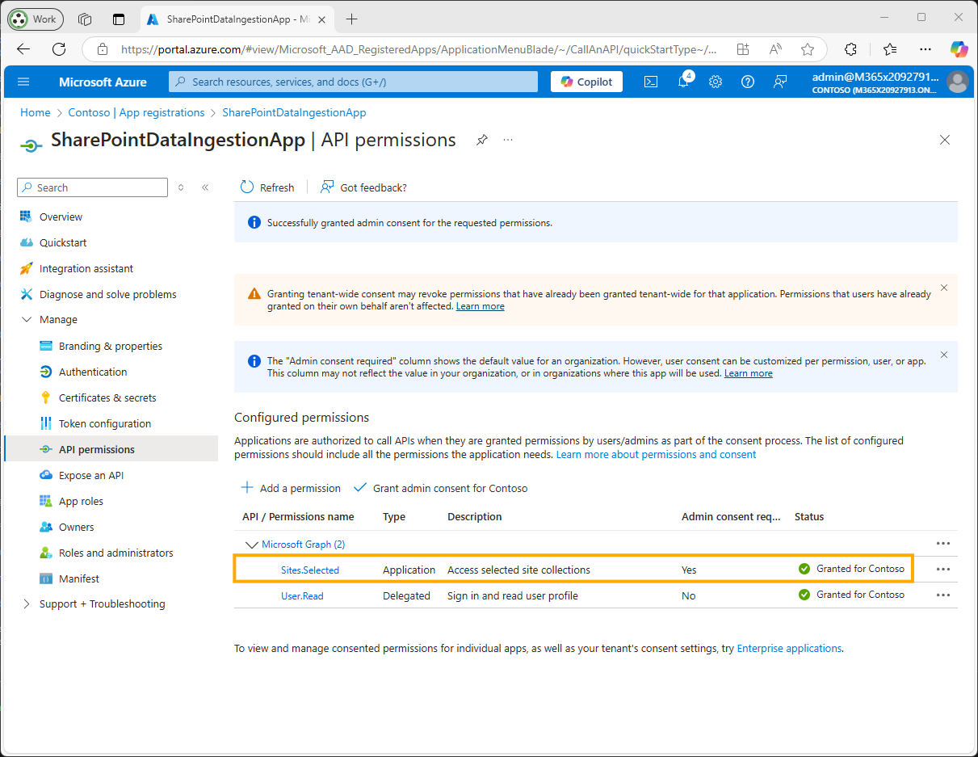Open the Support and help question icon
The width and height of the screenshot is (978, 757).
[x=748, y=82]
